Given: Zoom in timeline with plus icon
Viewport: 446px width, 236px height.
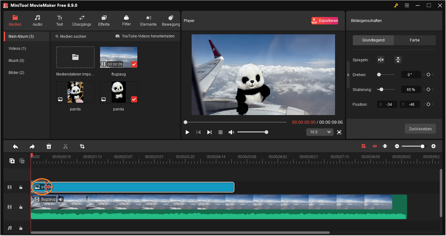Looking at the screenshot, I should tap(434, 146).
